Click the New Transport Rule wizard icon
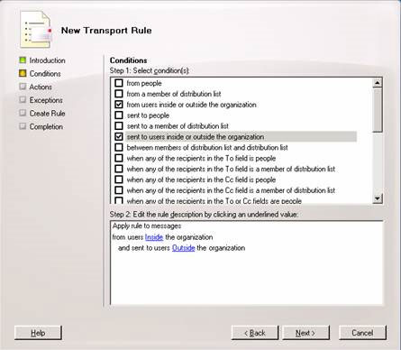This screenshot has width=401, height=350. click(x=36, y=30)
